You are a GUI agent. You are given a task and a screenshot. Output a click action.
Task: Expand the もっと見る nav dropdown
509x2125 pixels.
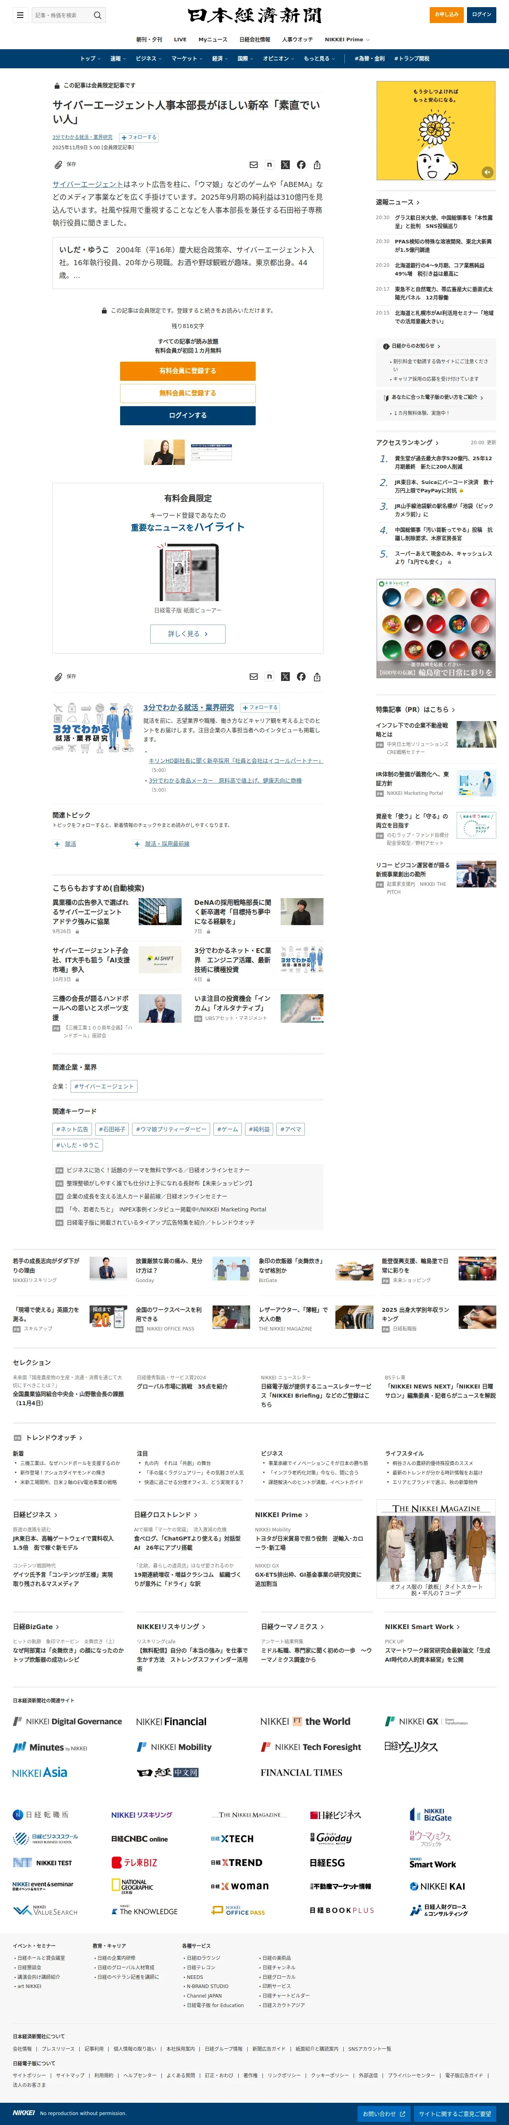click(x=320, y=59)
